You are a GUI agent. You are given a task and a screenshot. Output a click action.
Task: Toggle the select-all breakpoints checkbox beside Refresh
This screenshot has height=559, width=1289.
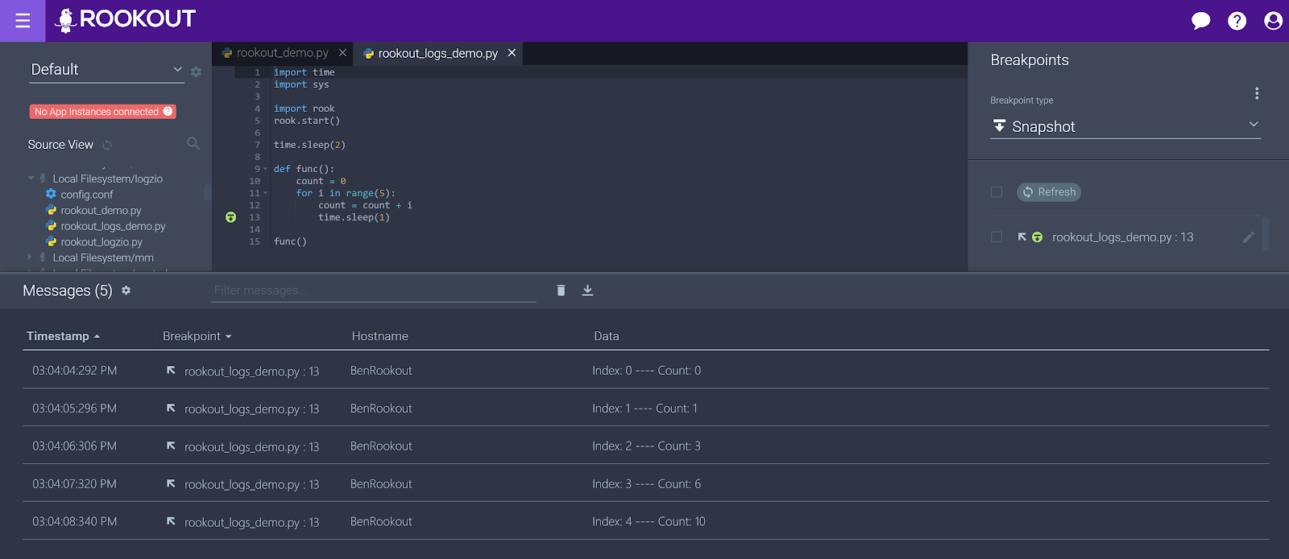click(x=997, y=192)
